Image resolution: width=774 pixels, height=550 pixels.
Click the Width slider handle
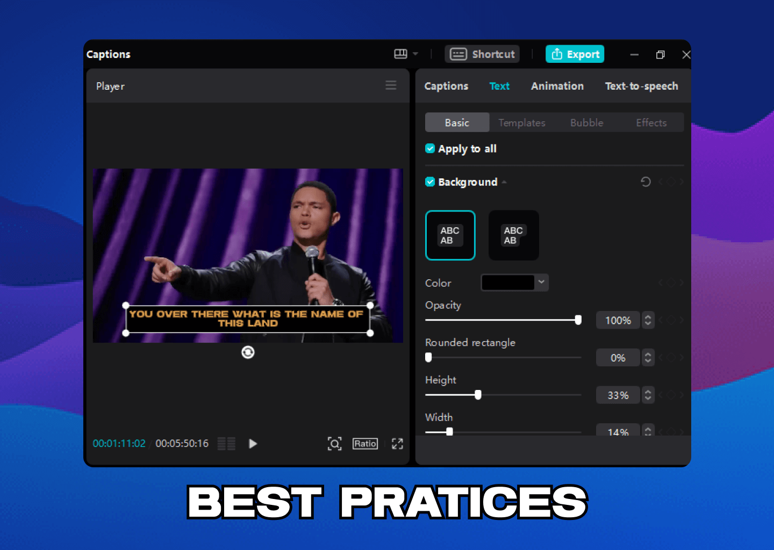click(449, 431)
